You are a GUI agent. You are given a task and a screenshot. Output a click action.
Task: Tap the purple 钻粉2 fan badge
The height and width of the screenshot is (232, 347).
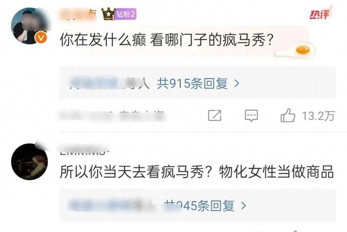126,14
